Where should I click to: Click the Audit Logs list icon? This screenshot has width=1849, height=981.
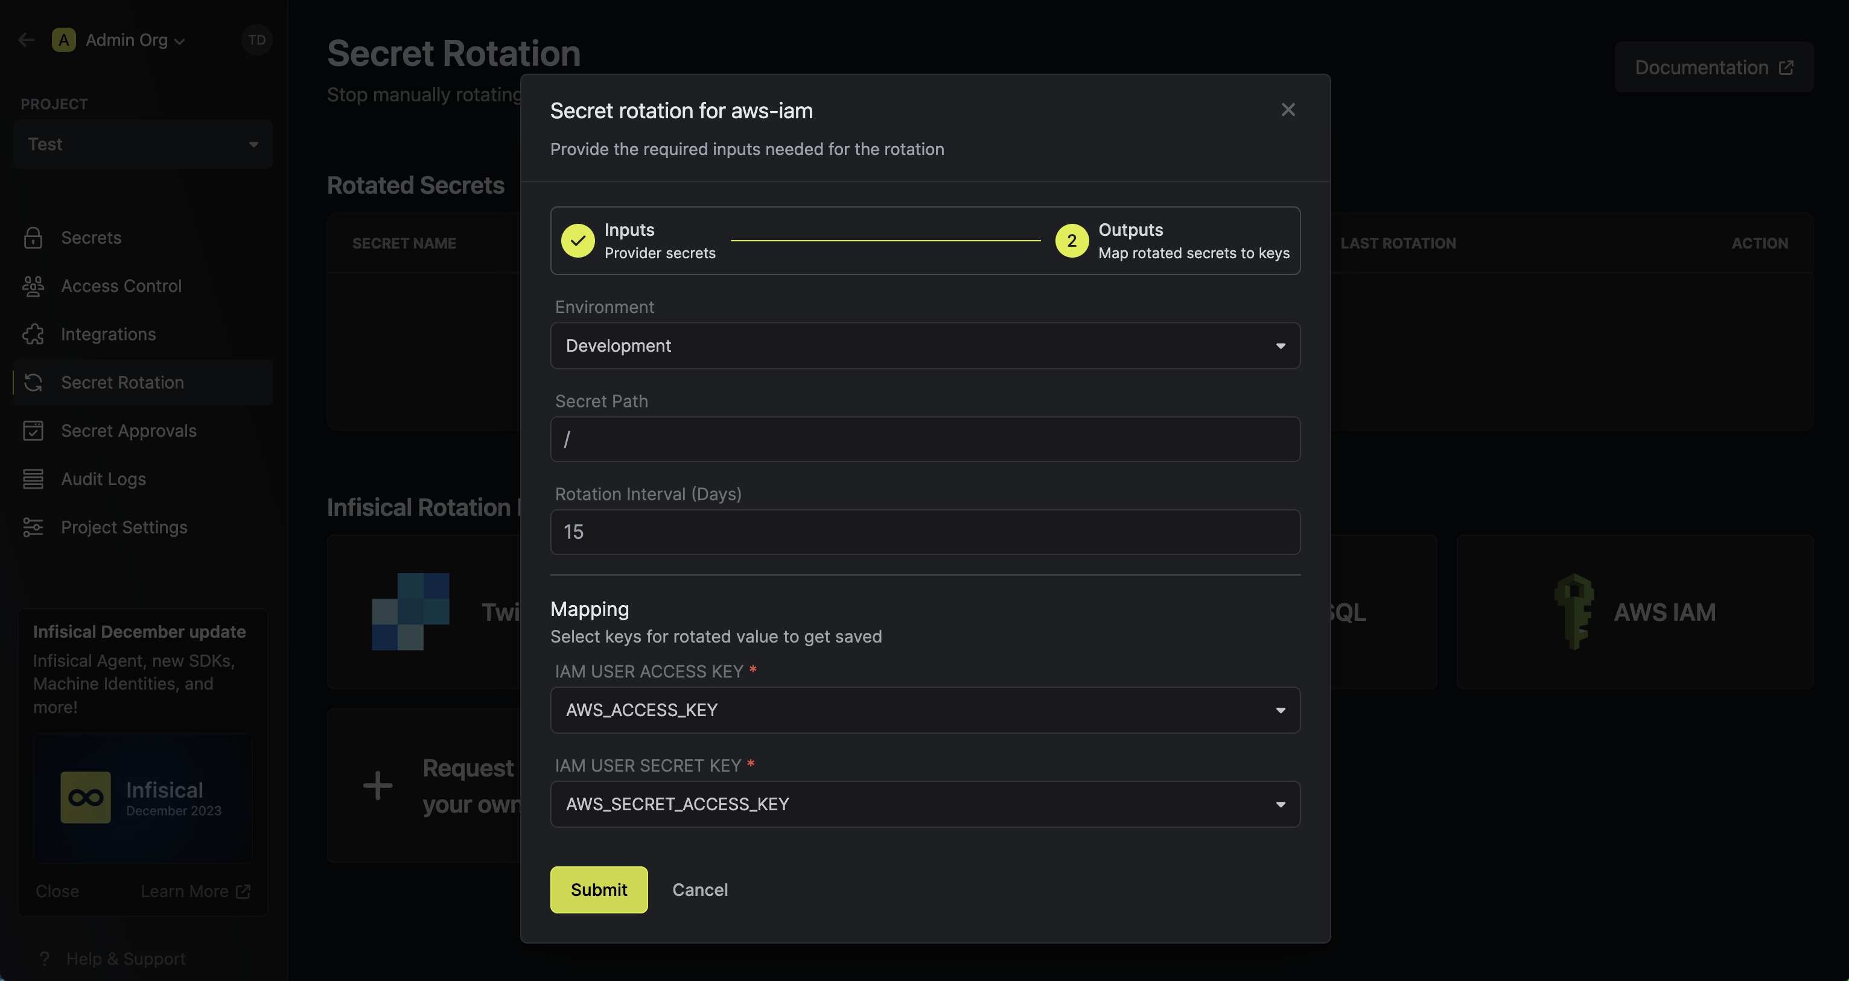[x=33, y=478]
